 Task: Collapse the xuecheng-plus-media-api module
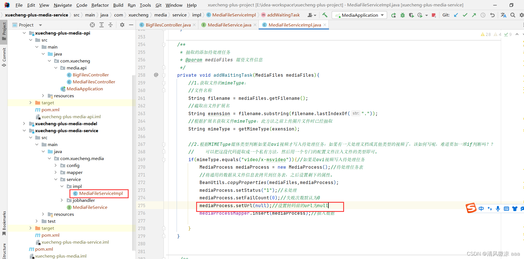pyautogui.click(x=24, y=33)
